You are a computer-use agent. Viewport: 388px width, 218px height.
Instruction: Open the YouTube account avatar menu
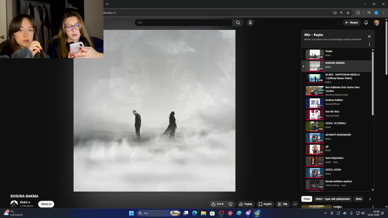coord(376,23)
